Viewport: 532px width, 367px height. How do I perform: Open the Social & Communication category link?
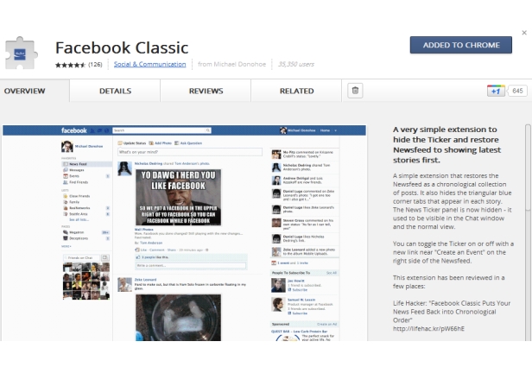coord(149,64)
